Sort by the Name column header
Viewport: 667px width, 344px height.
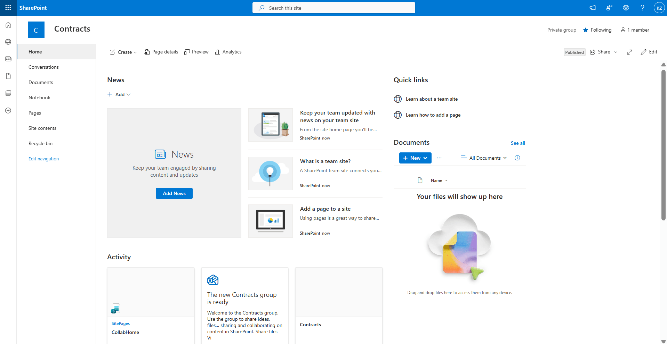point(439,181)
